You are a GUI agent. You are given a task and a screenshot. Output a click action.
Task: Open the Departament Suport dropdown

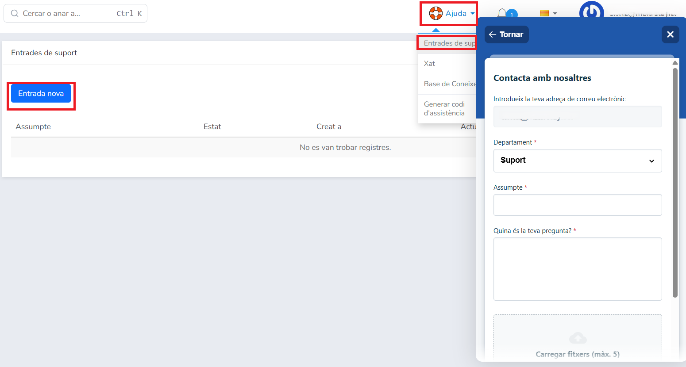pos(578,161)
